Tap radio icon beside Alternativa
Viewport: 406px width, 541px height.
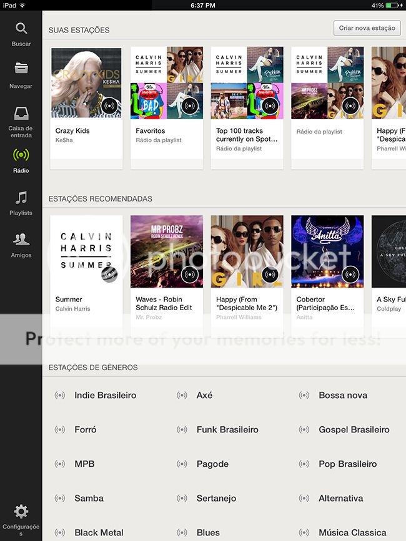tap(304, 498)
